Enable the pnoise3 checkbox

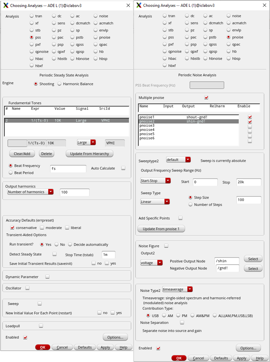250,127
